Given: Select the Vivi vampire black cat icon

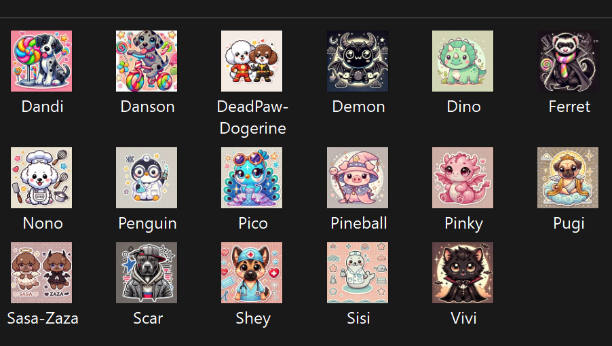Looking at the screenshot, I should click(x=463, y=273).
